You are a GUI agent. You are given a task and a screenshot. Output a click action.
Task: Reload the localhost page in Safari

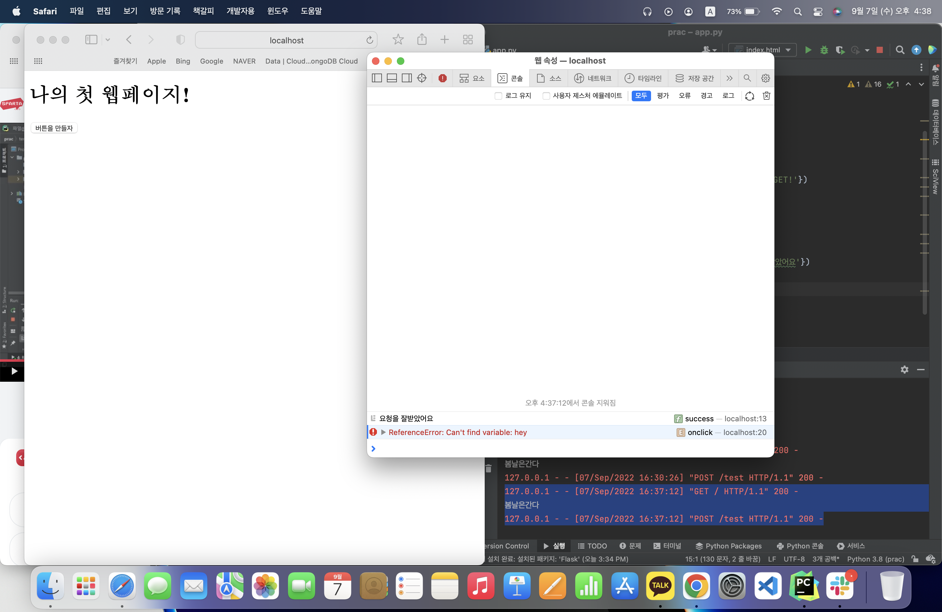click(x=370, y=40)
